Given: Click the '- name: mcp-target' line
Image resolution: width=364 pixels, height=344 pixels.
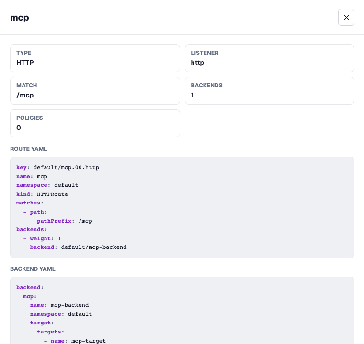Looking at the screenshot, I should pyautogui.click(x=75, y=341).
